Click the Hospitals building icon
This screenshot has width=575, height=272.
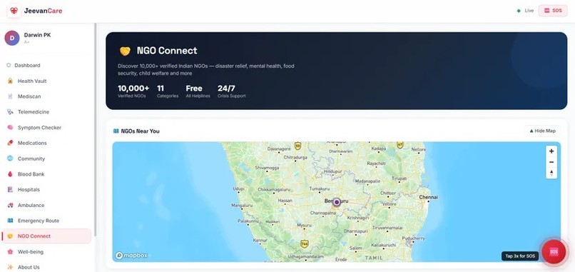10,190
